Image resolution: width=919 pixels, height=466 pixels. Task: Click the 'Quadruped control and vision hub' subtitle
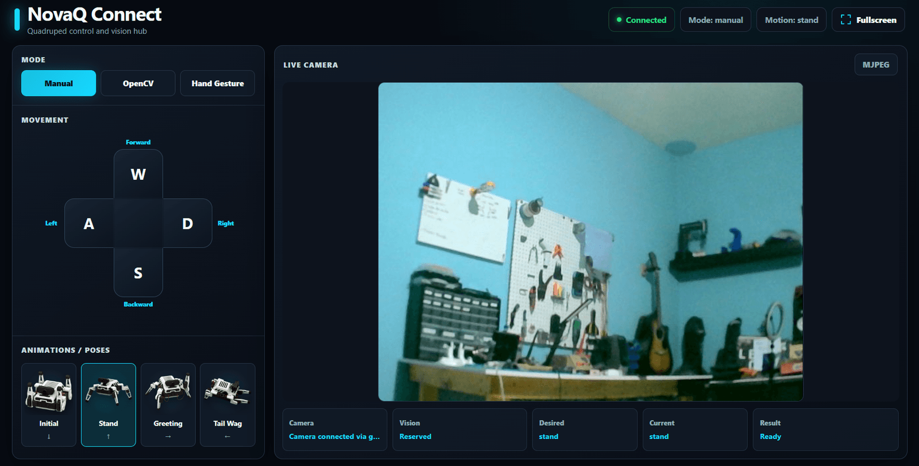87,31
